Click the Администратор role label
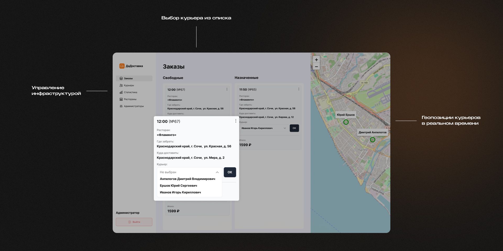The height and width of the screenshot is (251, 503). 128,213
